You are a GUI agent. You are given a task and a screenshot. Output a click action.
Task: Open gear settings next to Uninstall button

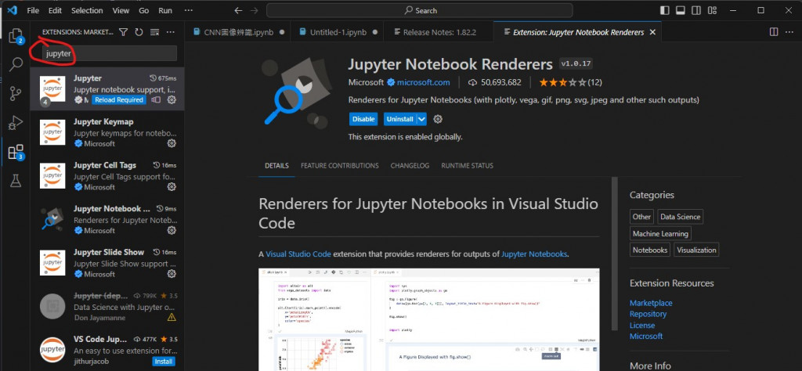(438, 119)
